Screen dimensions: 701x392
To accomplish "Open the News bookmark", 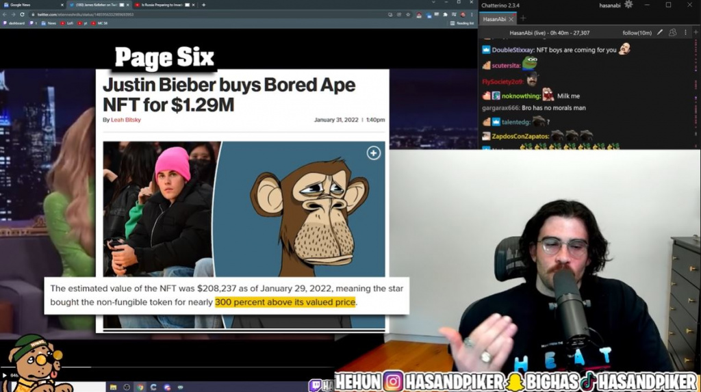I will 49,23.
